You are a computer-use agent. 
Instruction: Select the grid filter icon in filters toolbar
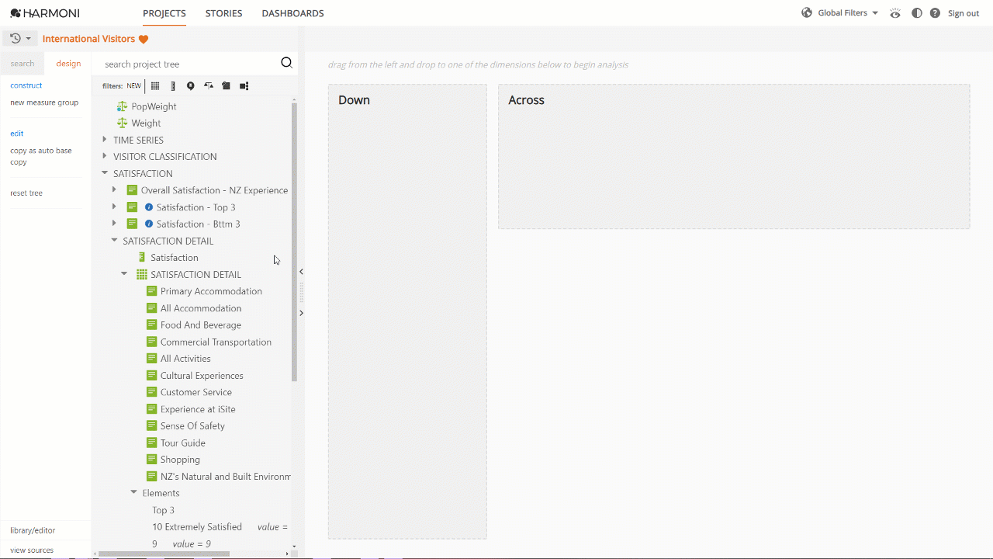click(x=154, y=85)
